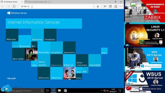Select the Bienvenue tile
Viewport: 165px width, 93px height.
[37, 35]
